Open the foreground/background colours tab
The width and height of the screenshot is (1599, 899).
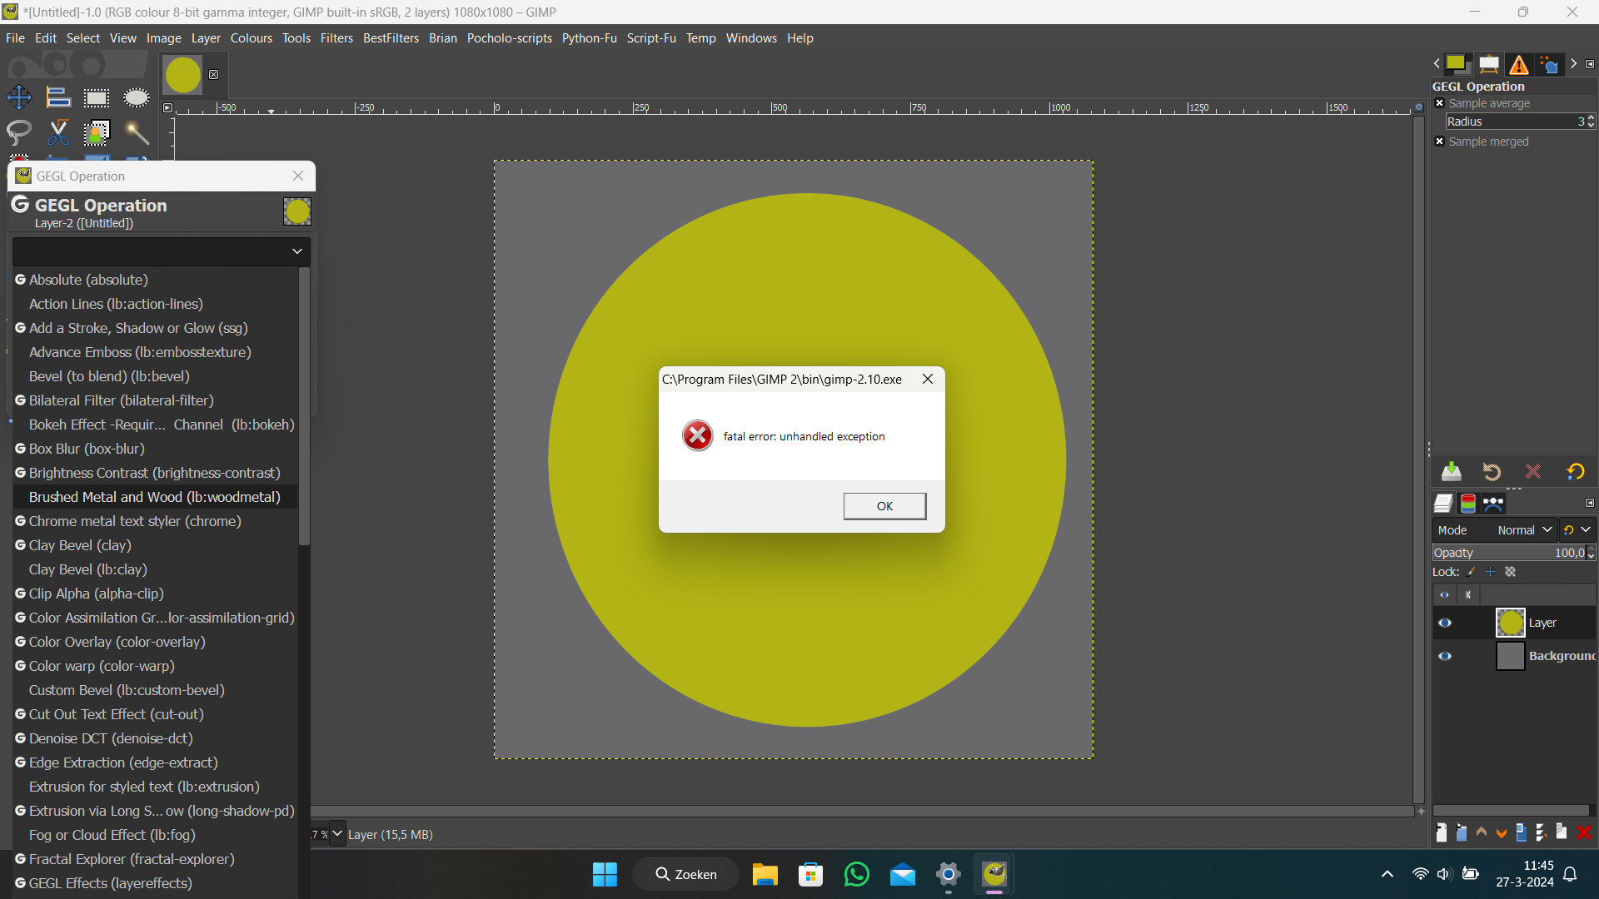tap(1458, 65)
